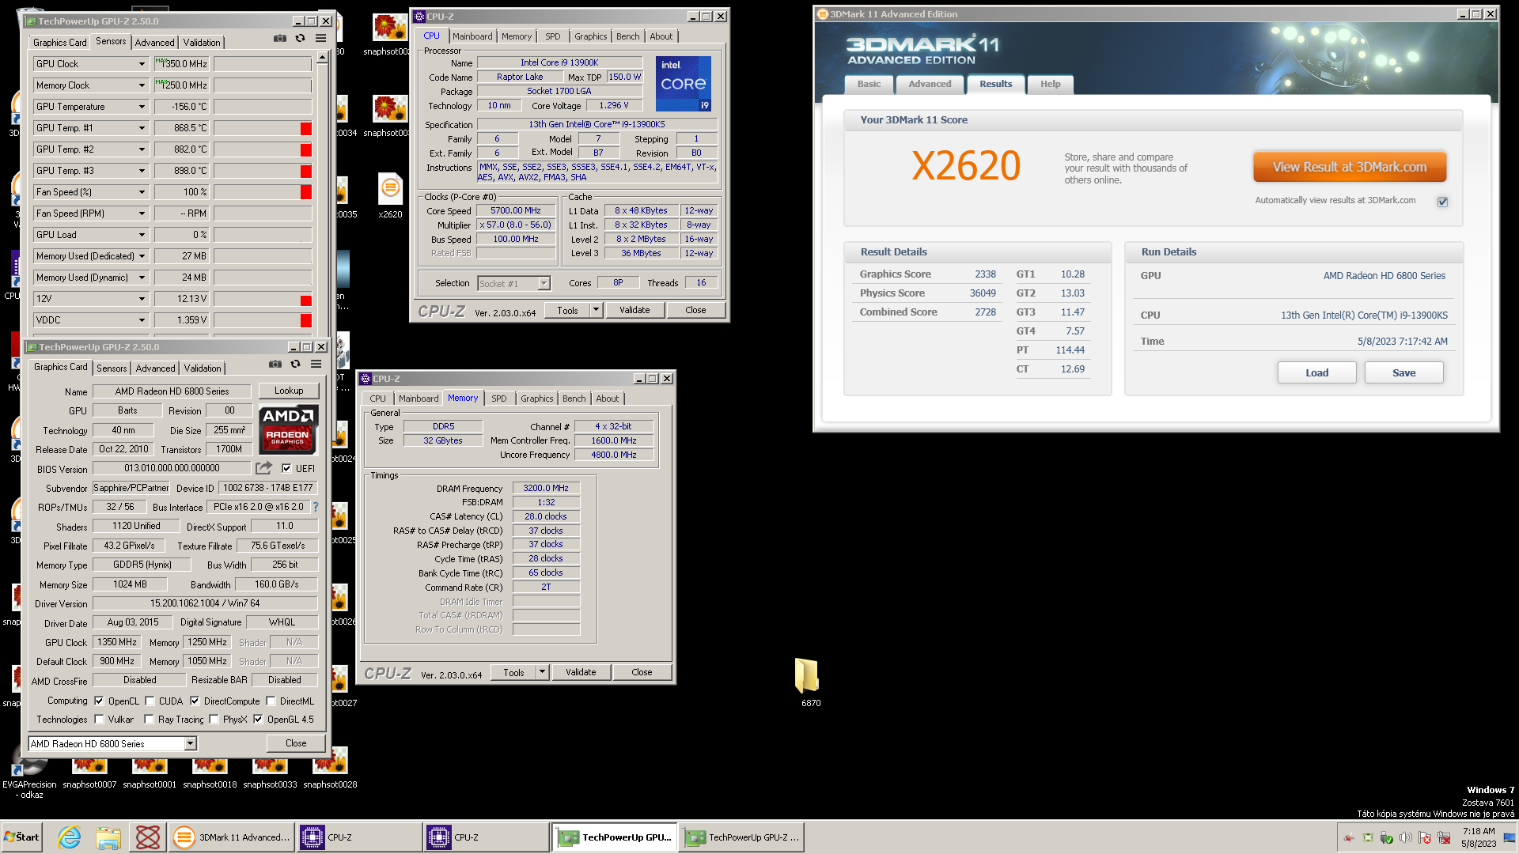Click the Show Desktop button in taskbar
Screen dimensions: 1519x854
coord(1510,837)
